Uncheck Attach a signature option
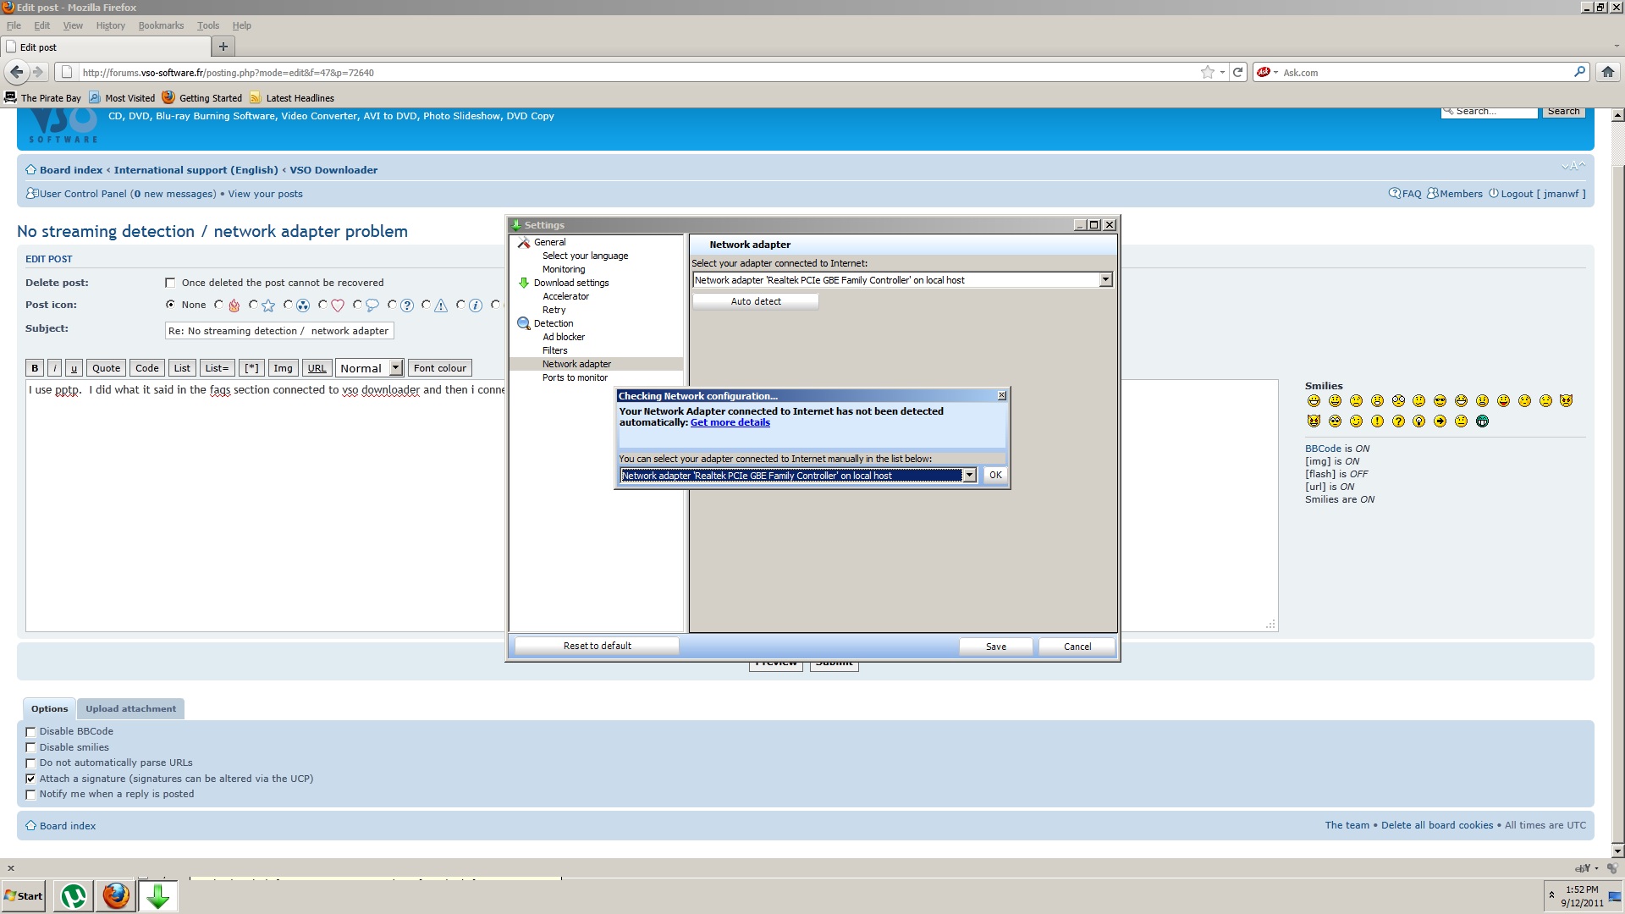1625x914 pixels. [30, 779]
